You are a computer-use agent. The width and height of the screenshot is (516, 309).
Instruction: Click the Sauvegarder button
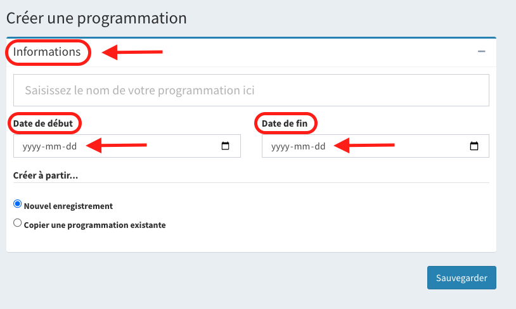[x=461, y=277]
